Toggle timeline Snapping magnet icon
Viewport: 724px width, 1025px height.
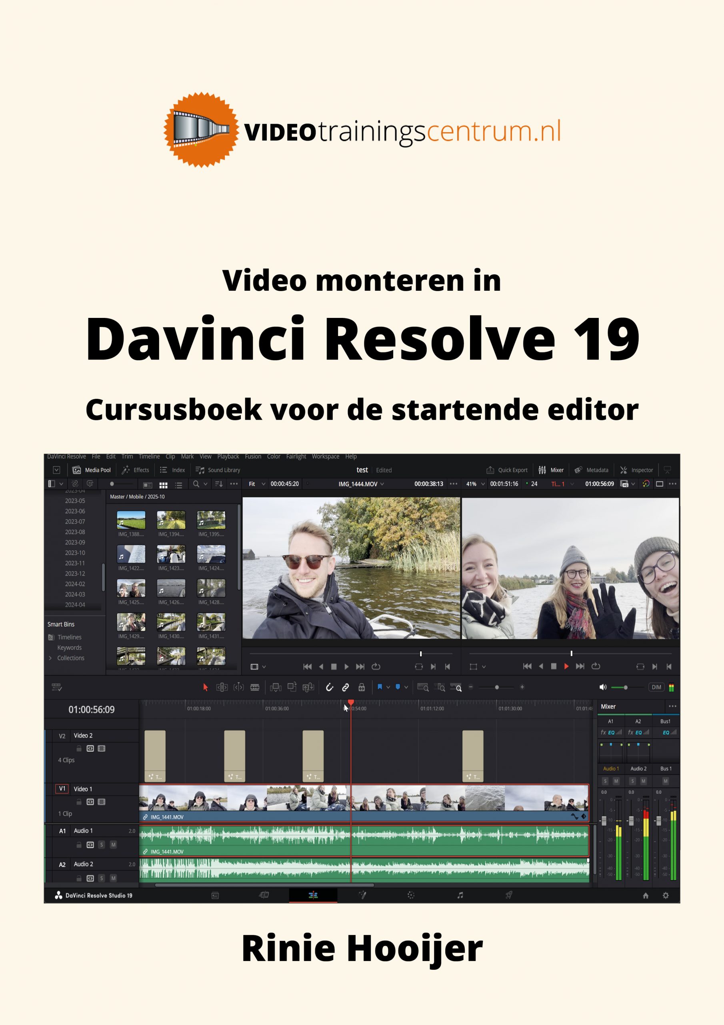coord(330,687)
